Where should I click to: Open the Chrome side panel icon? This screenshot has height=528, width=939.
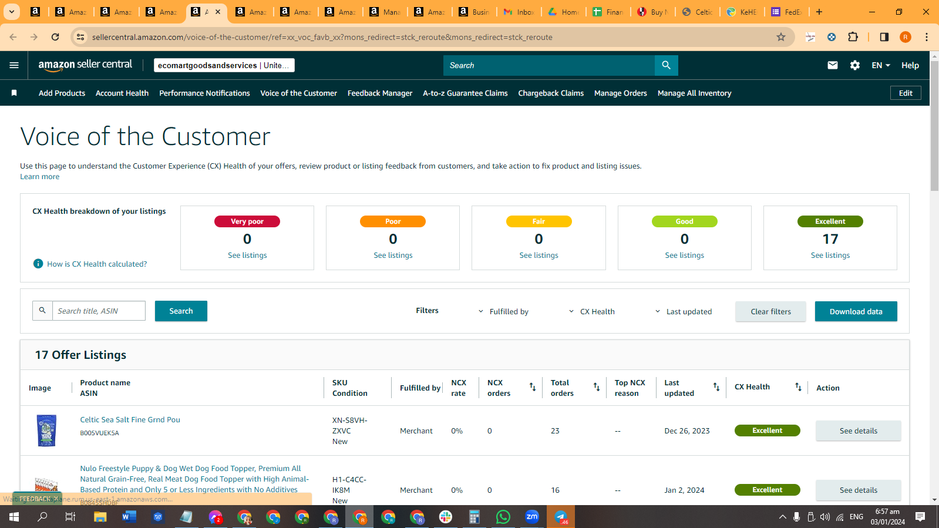884,37
